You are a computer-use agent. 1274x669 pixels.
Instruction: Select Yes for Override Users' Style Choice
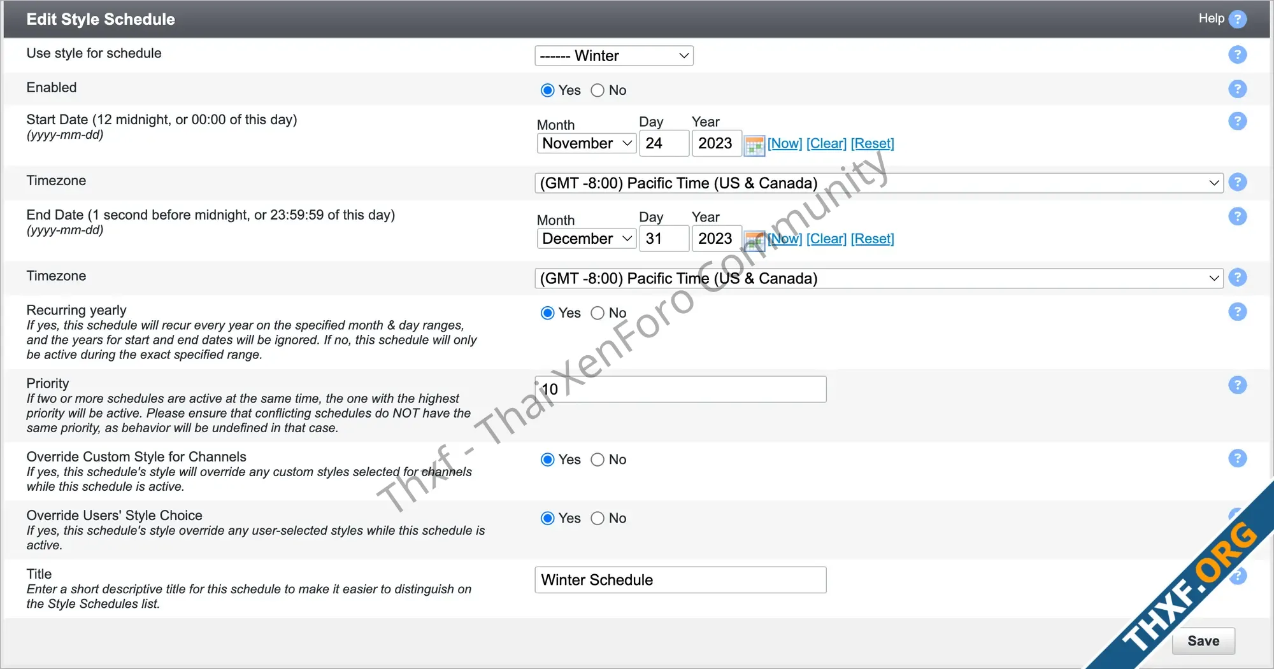(547, 518)
